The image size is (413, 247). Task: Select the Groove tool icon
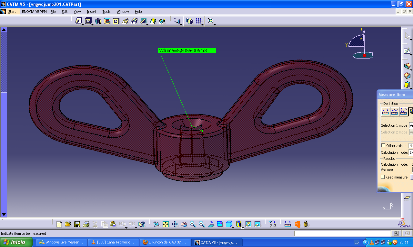pyautogui.click(x=107, y=21)
